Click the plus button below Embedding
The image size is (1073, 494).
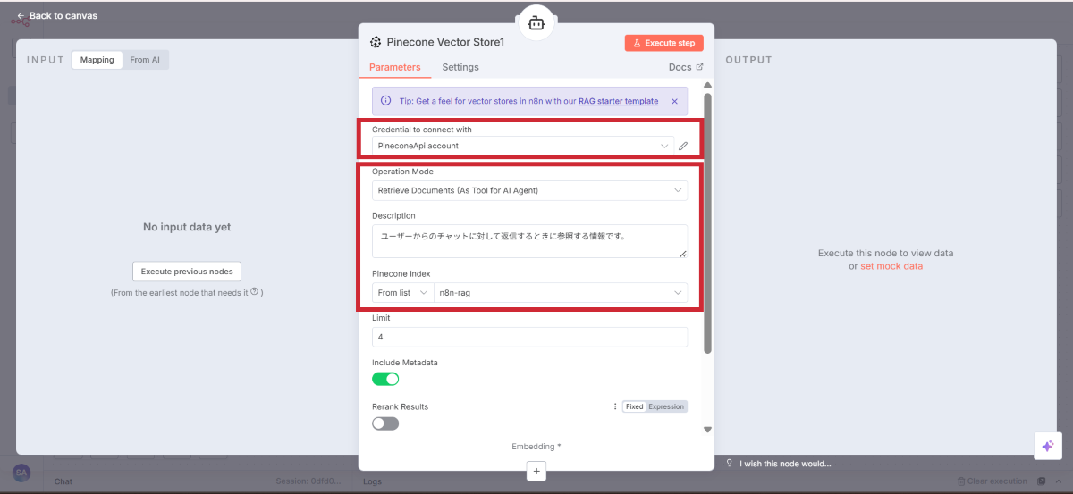536,470
